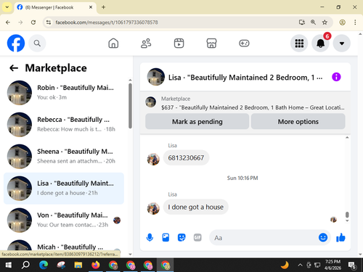Close the Messenger | Facebook tab

pyautogui.click(x=91, y=7)
